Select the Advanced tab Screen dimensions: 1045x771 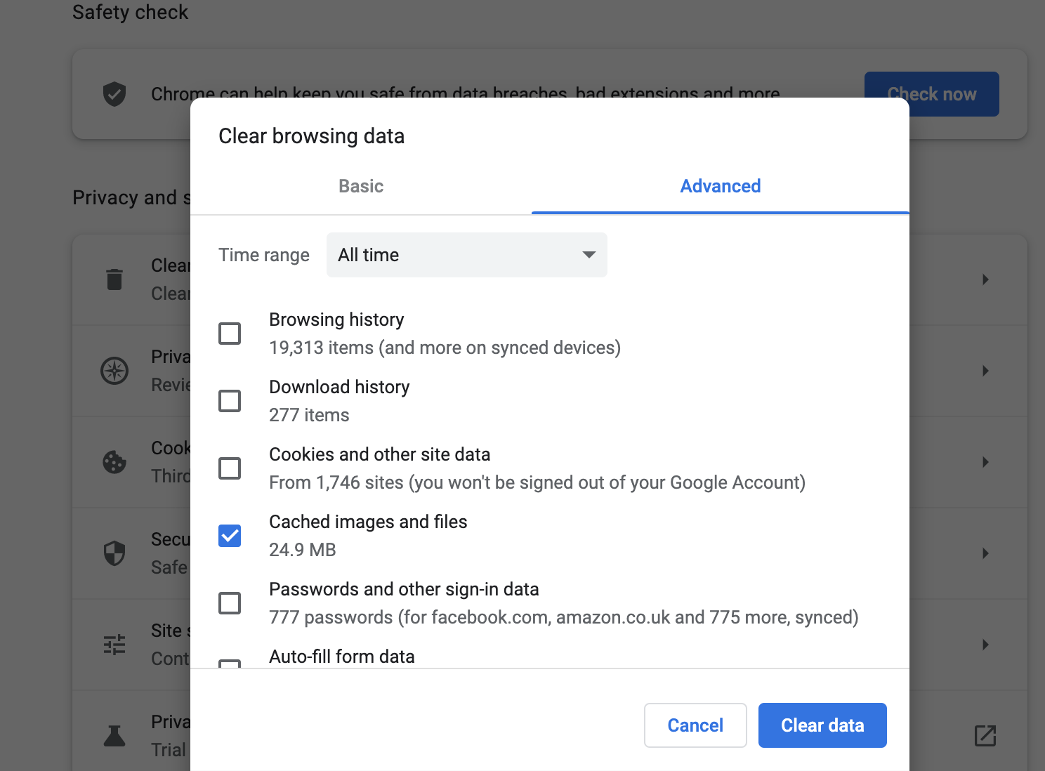[x=720, y=186]
